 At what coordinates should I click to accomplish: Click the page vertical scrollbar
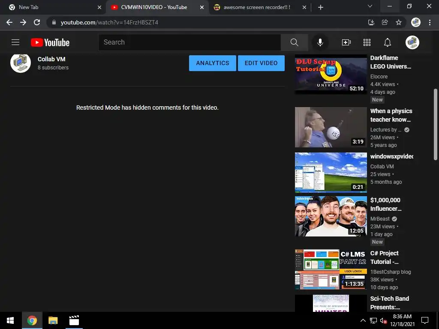pyautogui.click(x=436, y=125)
